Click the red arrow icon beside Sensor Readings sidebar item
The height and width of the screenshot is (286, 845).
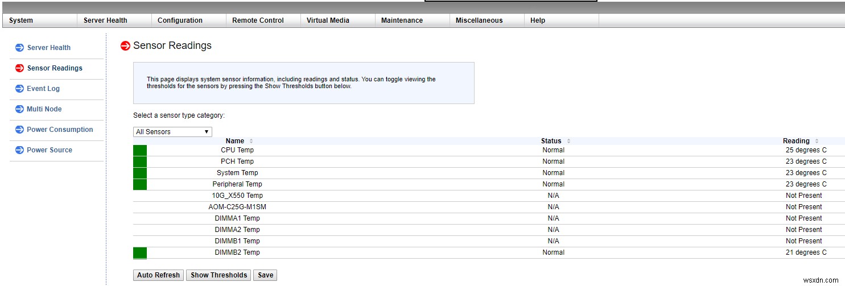(20, 68)
